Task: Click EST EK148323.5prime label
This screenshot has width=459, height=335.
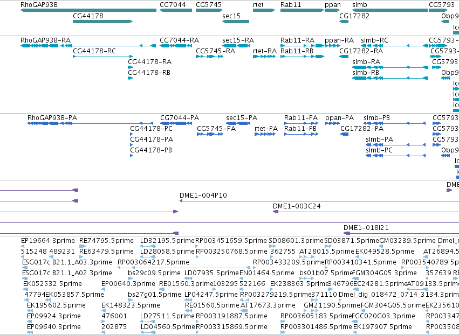Action: coord(131,305)
